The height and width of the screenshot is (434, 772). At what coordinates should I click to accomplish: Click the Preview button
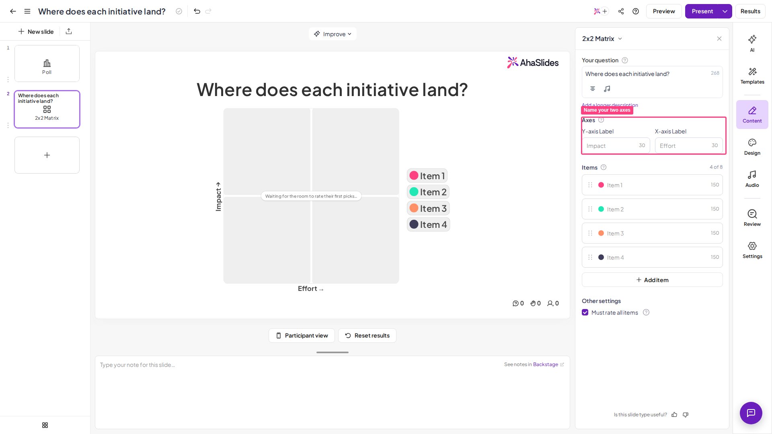[664, 11]
